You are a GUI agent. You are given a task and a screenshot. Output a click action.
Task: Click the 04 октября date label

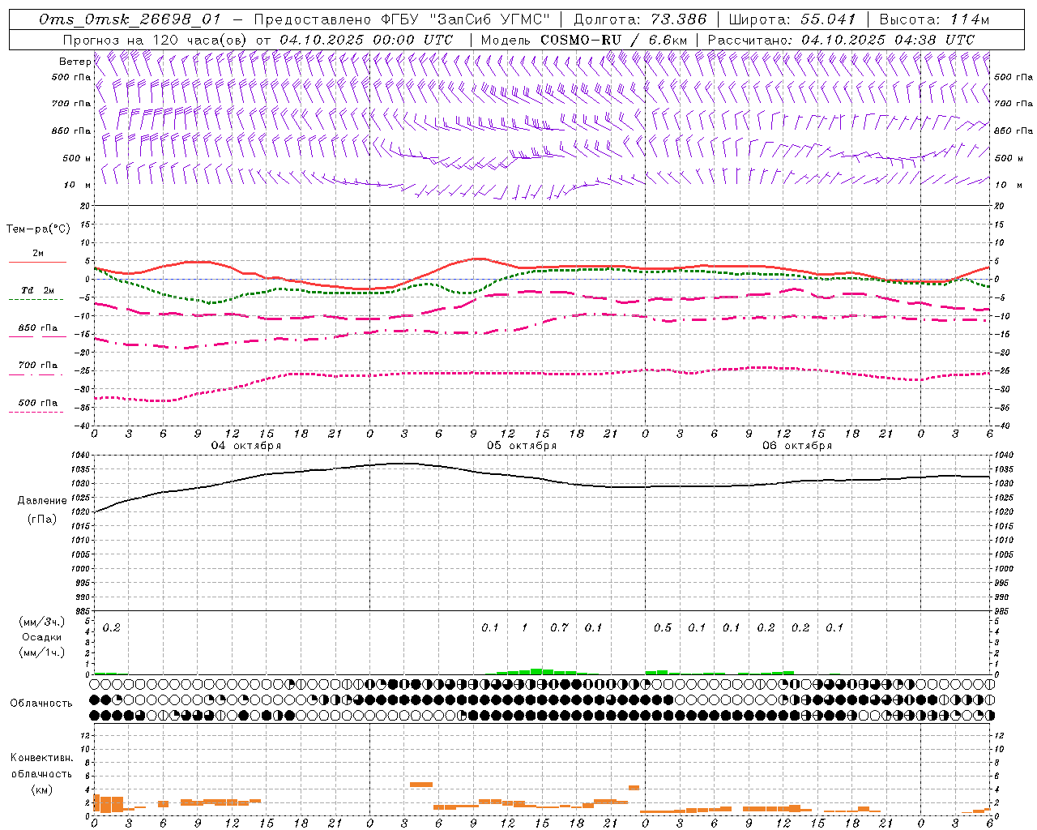246,446
